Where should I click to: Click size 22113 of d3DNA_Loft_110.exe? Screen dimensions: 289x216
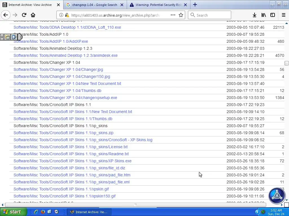click(x=279, y=27)
